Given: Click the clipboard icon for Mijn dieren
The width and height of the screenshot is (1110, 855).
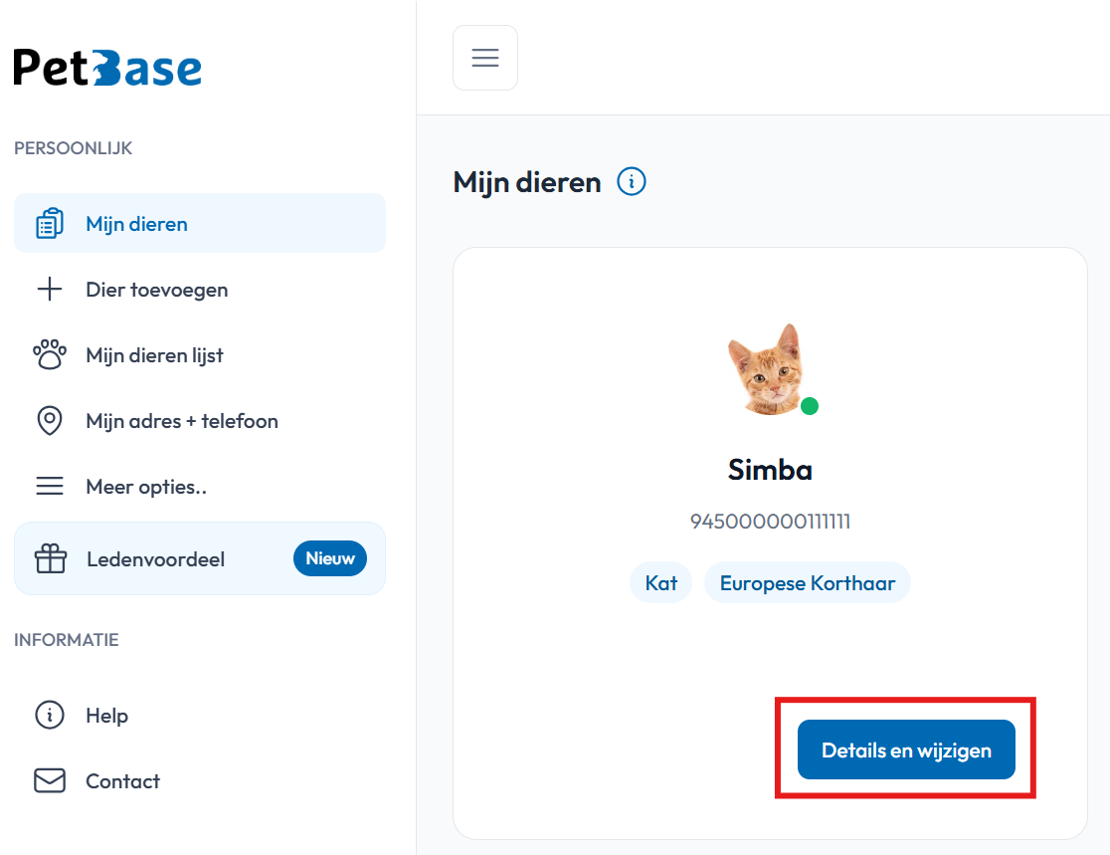Looking at the screenshot, I should (50, 223).
